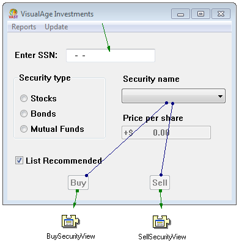Open the Security name combo box
The height and width of the screenshot is (243, 239).
click(x=174, y=96)
